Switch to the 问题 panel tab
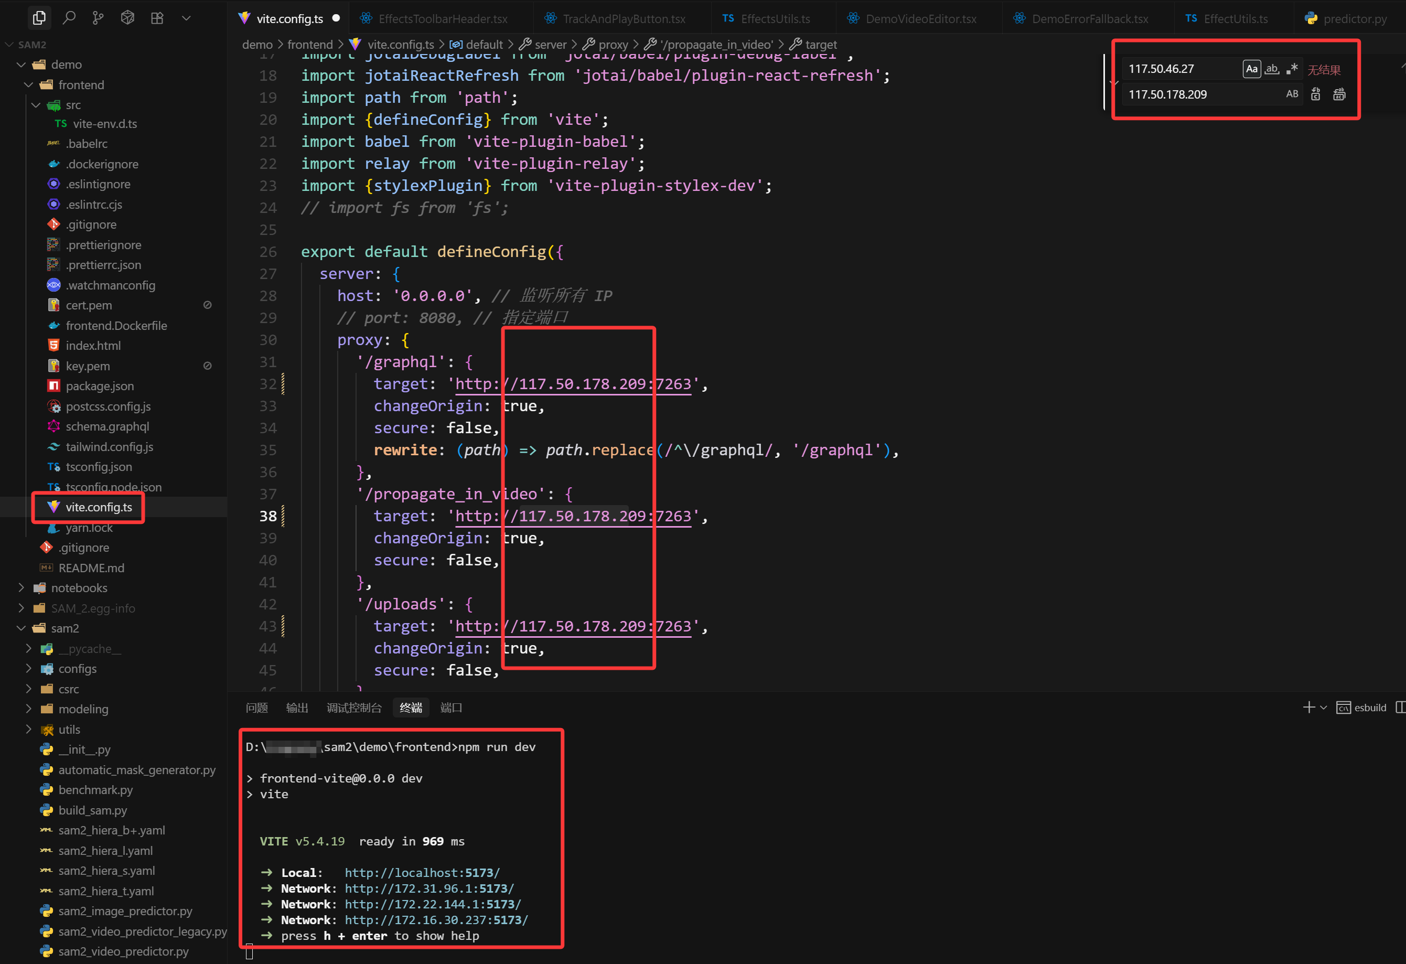The height and width of the screenshot is (964, 1406). point(256,708)
